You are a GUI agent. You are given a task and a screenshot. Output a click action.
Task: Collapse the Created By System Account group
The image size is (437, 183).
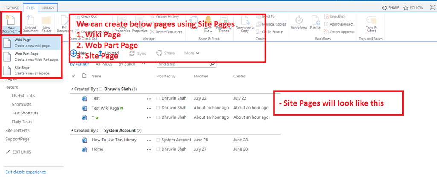[73, 130]
